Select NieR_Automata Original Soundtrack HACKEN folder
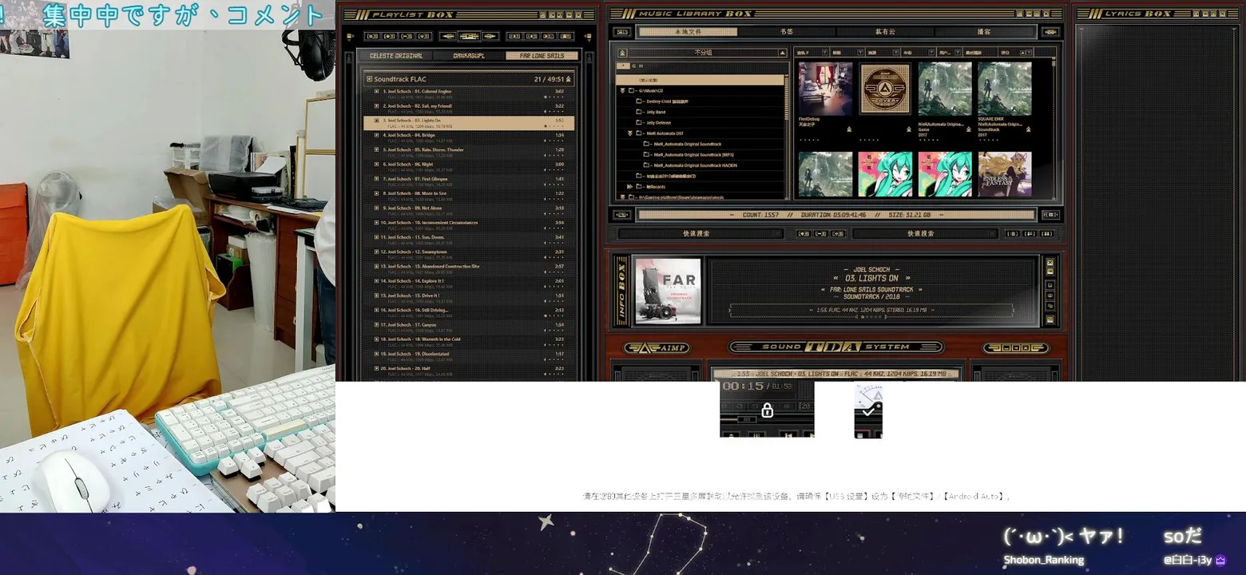Image resolution: width=1246 pixels, height=575 pixels. pyautogui.click(x=690, y=165)
